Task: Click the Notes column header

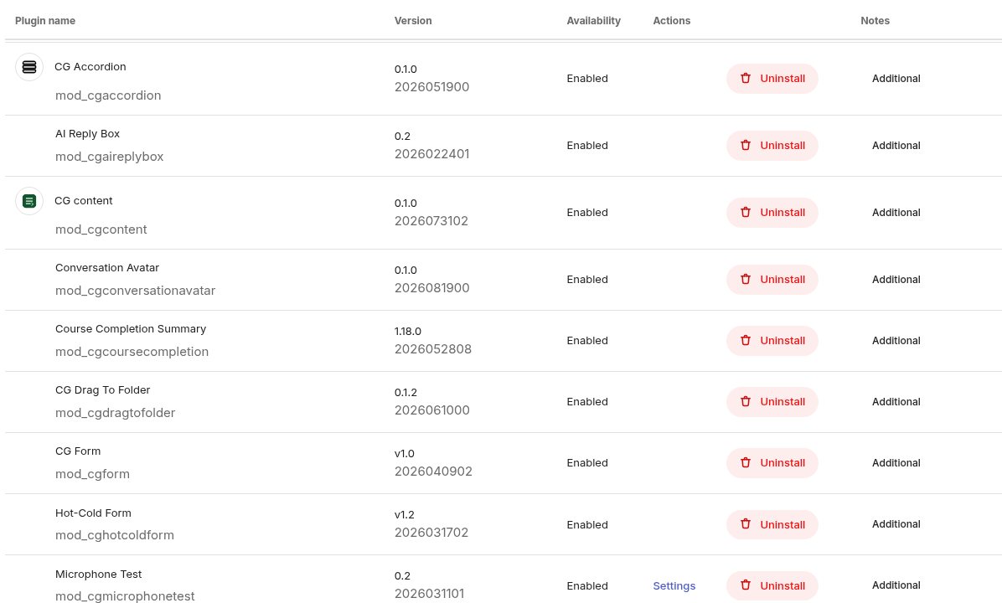Action: coord(875,20)
